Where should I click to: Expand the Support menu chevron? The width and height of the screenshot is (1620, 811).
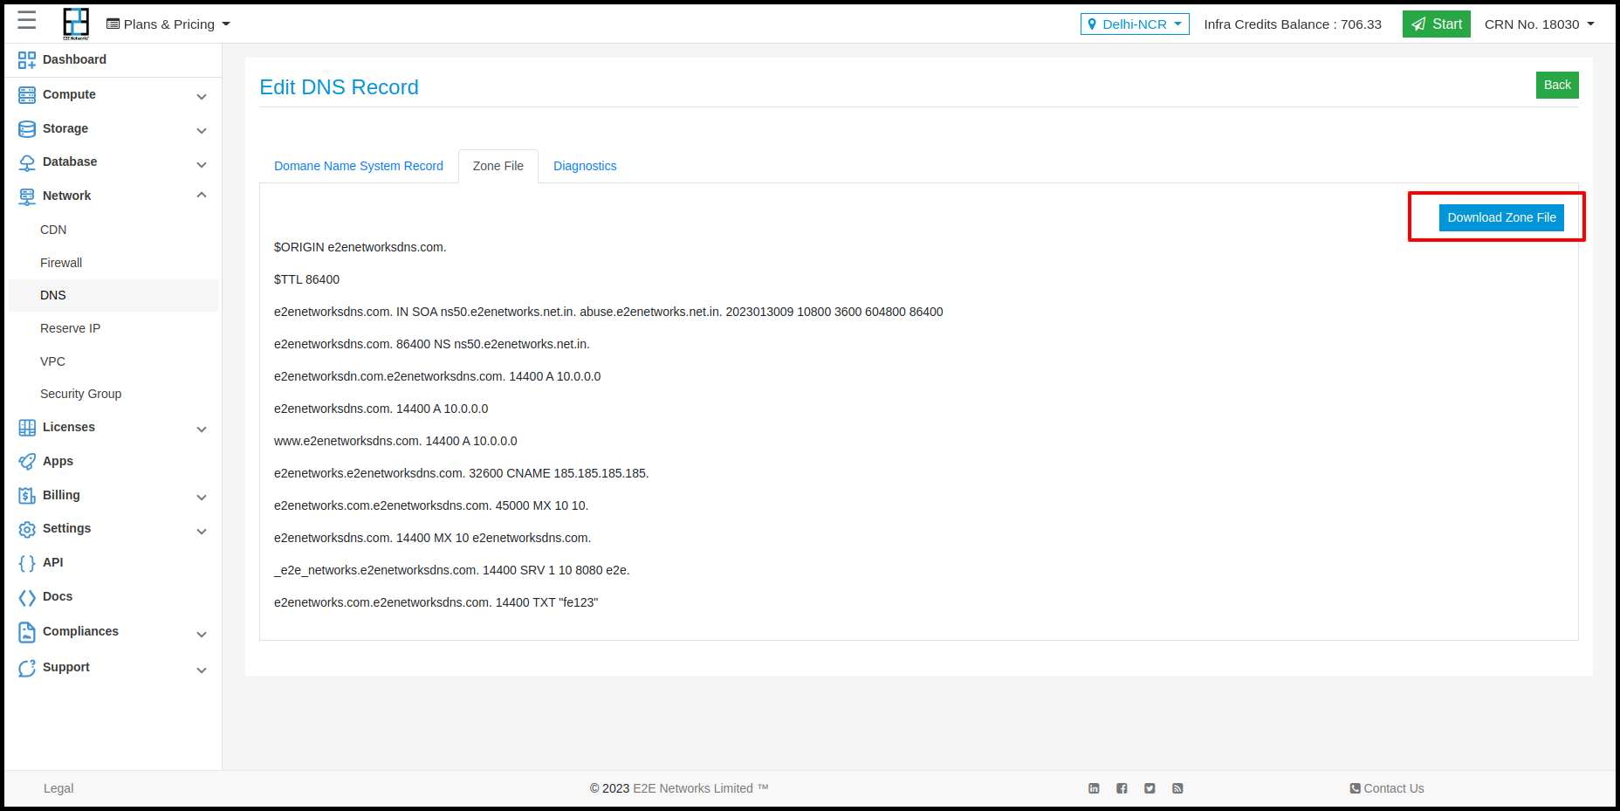[x=202, y=670]
